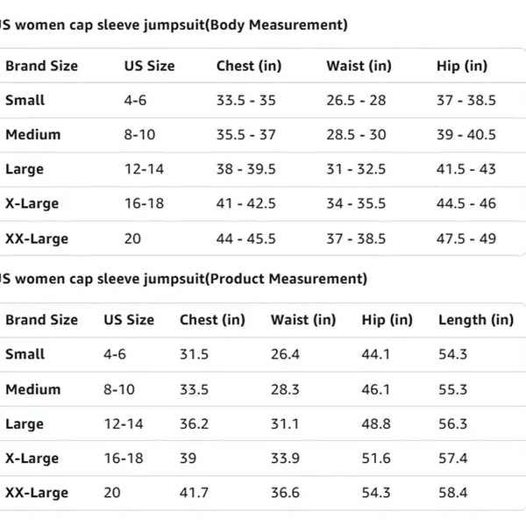Viewport: 526px width, 526px height.
Task: Select the 41.5 - 43 hip cell
Action: pos(466,169)
